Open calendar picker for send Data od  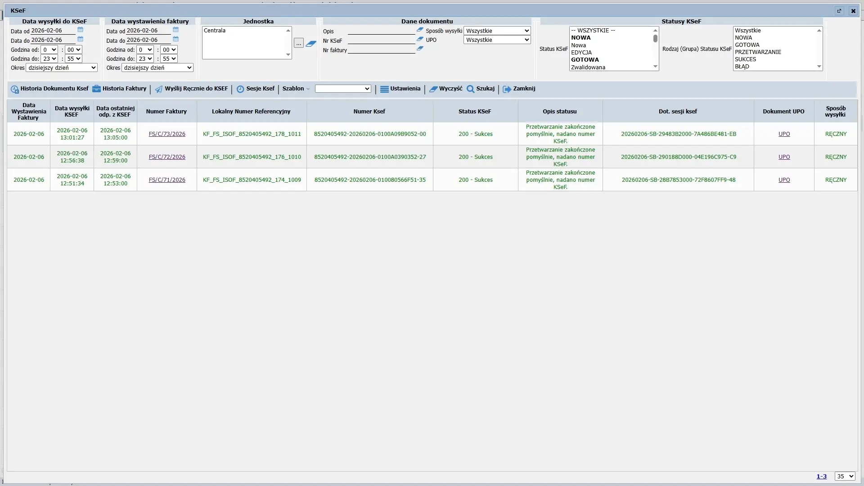click(x=81, y=30)
